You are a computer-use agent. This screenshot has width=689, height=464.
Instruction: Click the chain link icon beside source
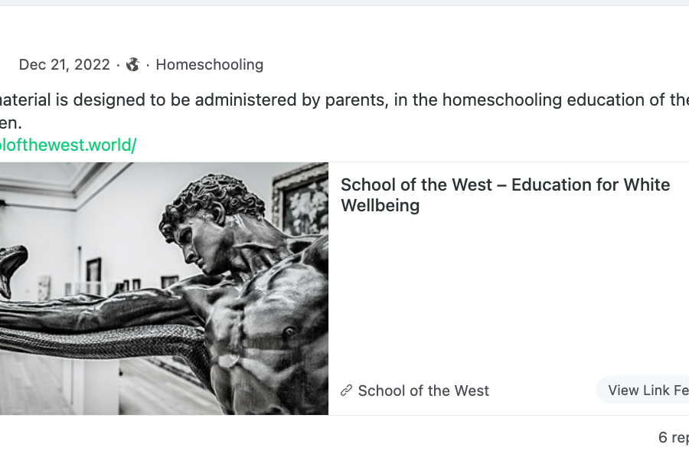[347, 390]
